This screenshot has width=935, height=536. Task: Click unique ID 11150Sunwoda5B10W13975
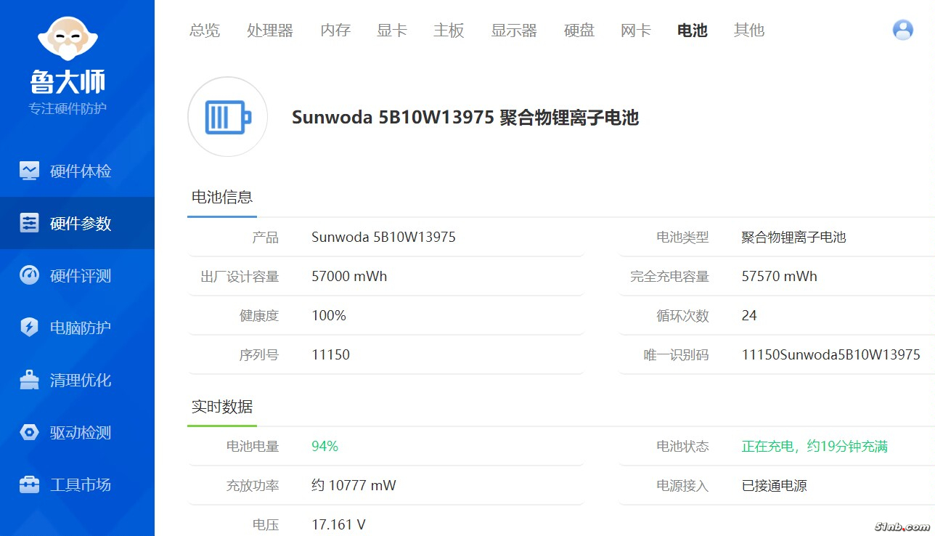point(831,354)
